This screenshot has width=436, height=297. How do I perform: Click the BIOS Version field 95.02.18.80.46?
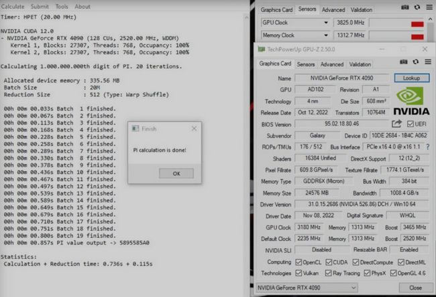341,124
